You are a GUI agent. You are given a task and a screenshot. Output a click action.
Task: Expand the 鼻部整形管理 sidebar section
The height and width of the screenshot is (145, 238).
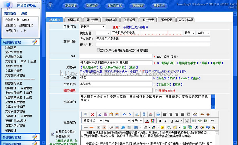(x=21, y=137)
